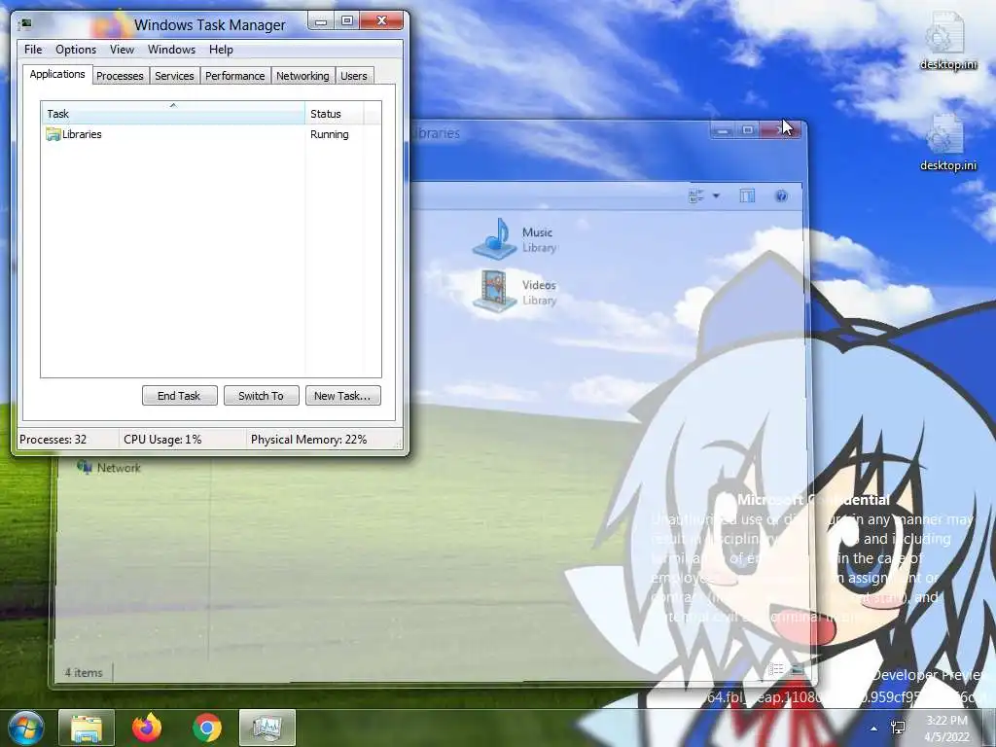Open the File menu in Task Manager
This screenshot has width=996, height=747.
click(33, 50)
